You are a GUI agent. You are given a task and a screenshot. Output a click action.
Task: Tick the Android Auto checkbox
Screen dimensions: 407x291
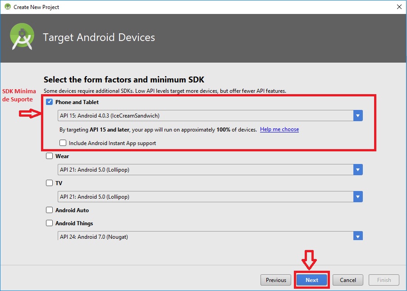(x=49, y=210)
